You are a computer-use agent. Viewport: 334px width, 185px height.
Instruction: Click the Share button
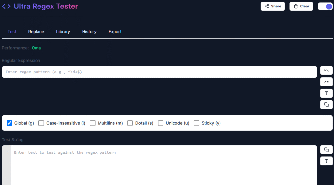273,7
